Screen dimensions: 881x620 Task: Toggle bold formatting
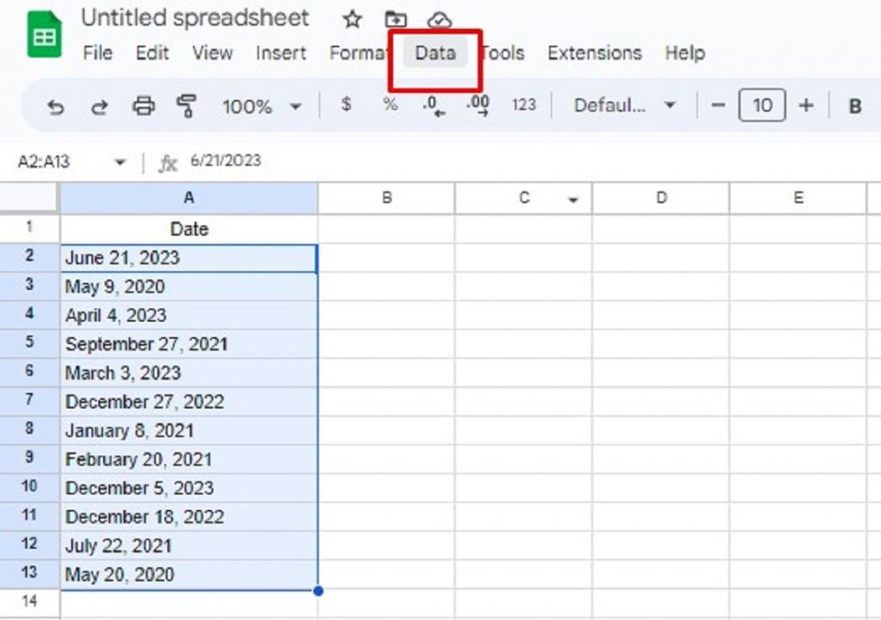click(855, 106)
